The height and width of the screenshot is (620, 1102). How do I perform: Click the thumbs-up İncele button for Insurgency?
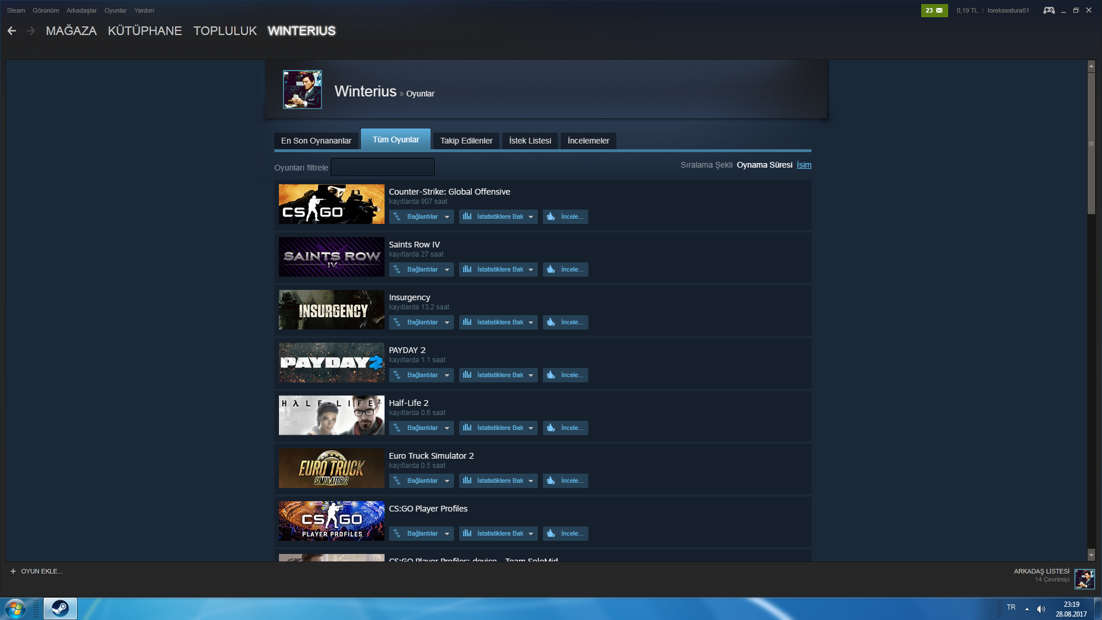point(565,323)
